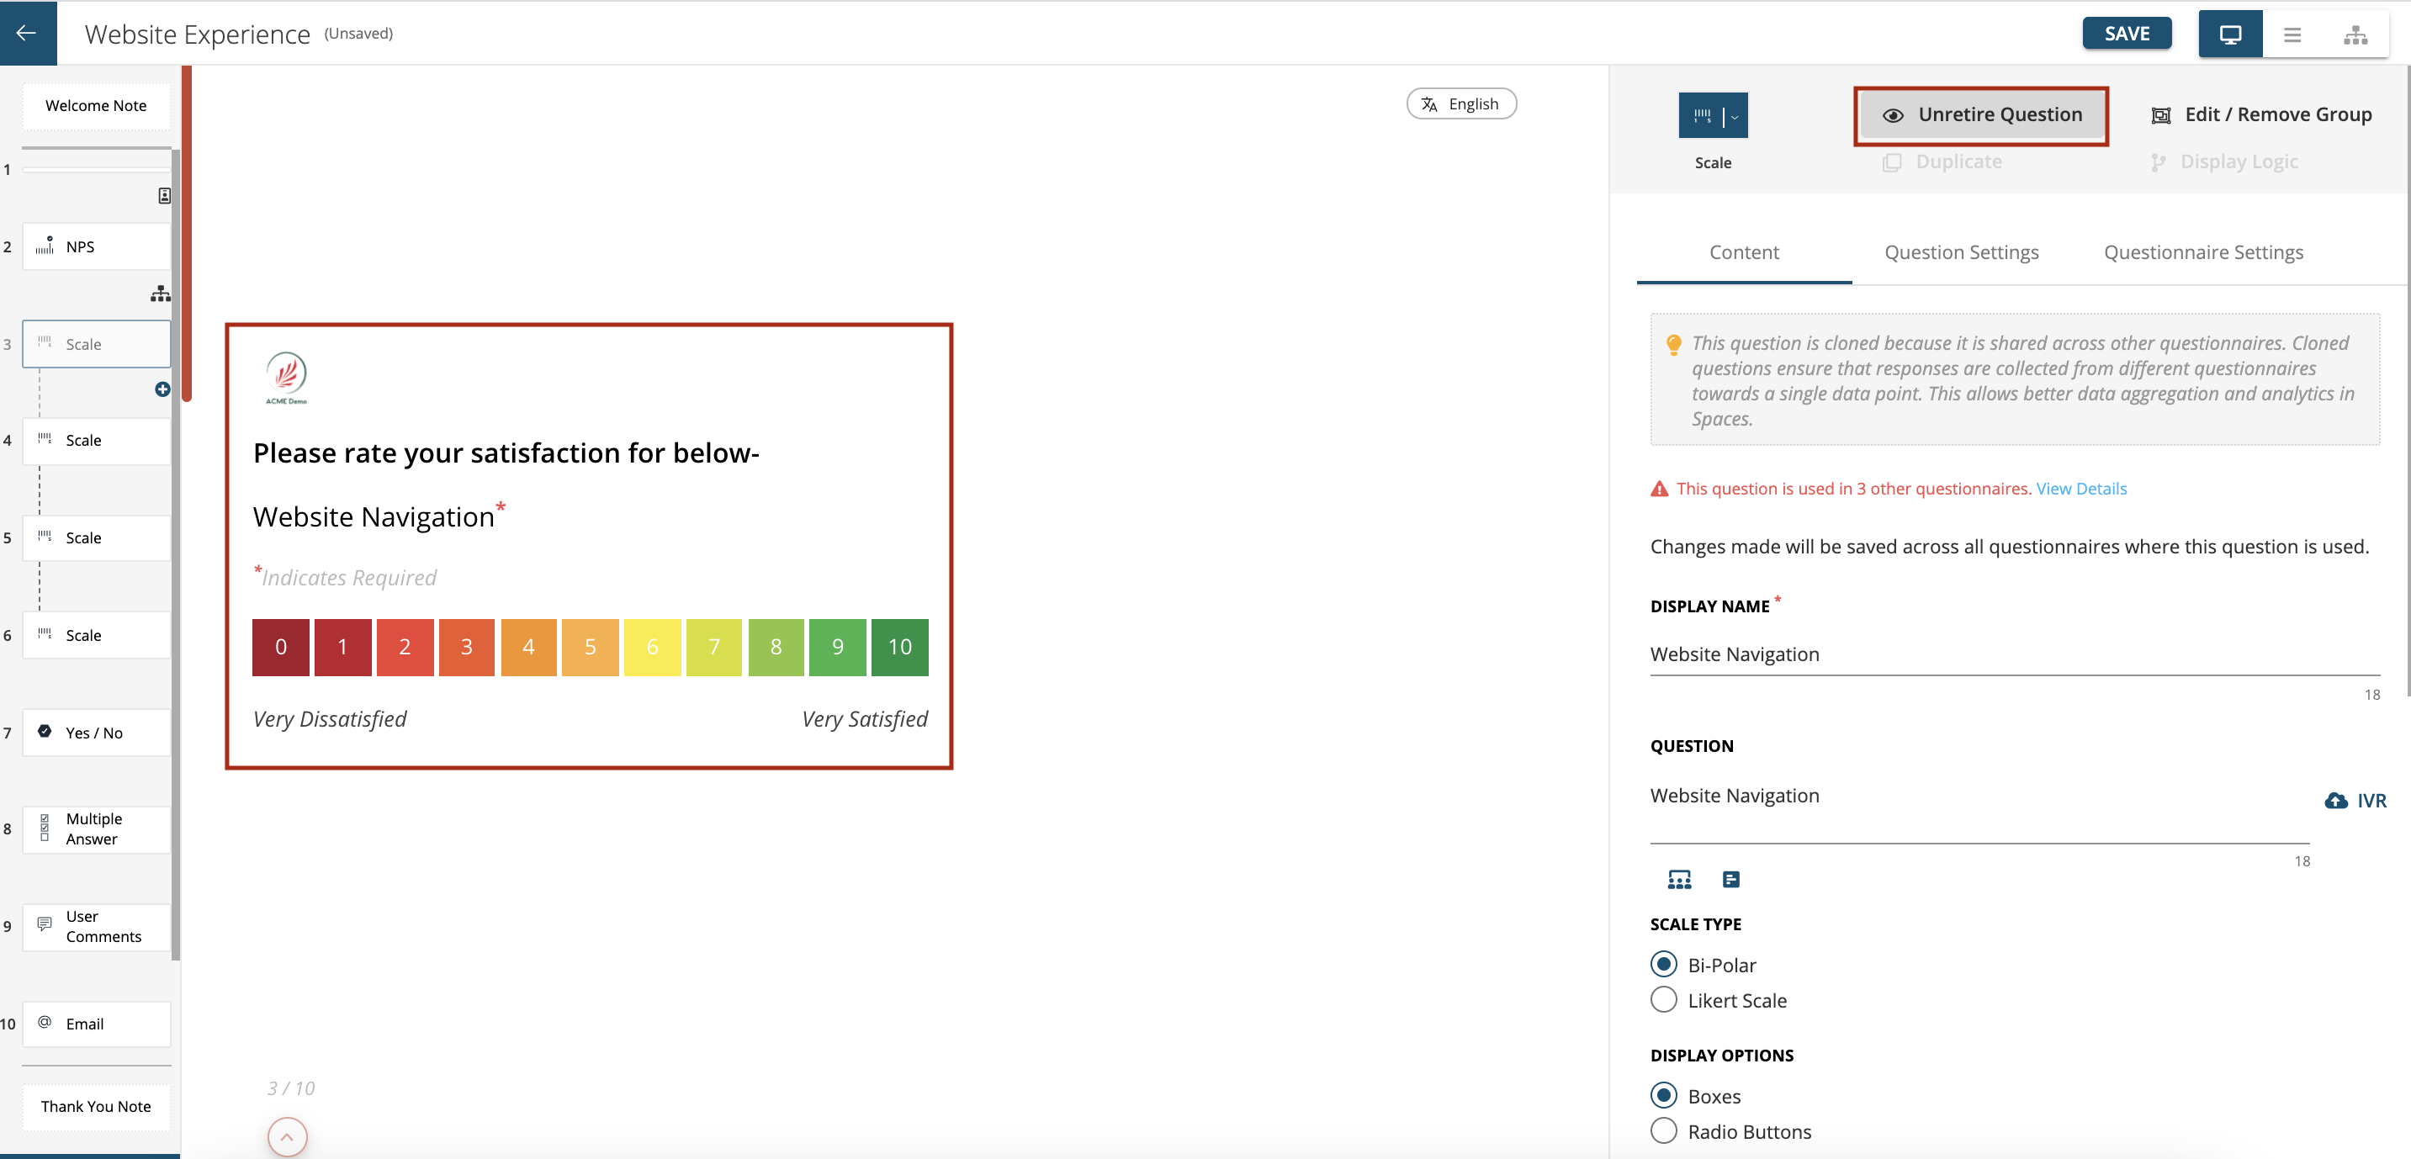Choose rating 2 on the scale

tap(405, 648)
